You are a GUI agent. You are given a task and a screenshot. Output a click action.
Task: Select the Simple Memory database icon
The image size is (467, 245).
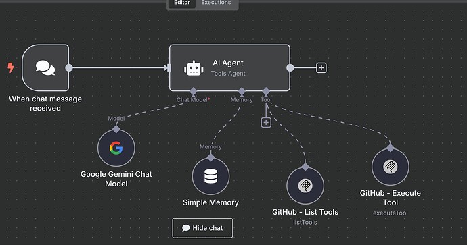click(x=210, y=176)
